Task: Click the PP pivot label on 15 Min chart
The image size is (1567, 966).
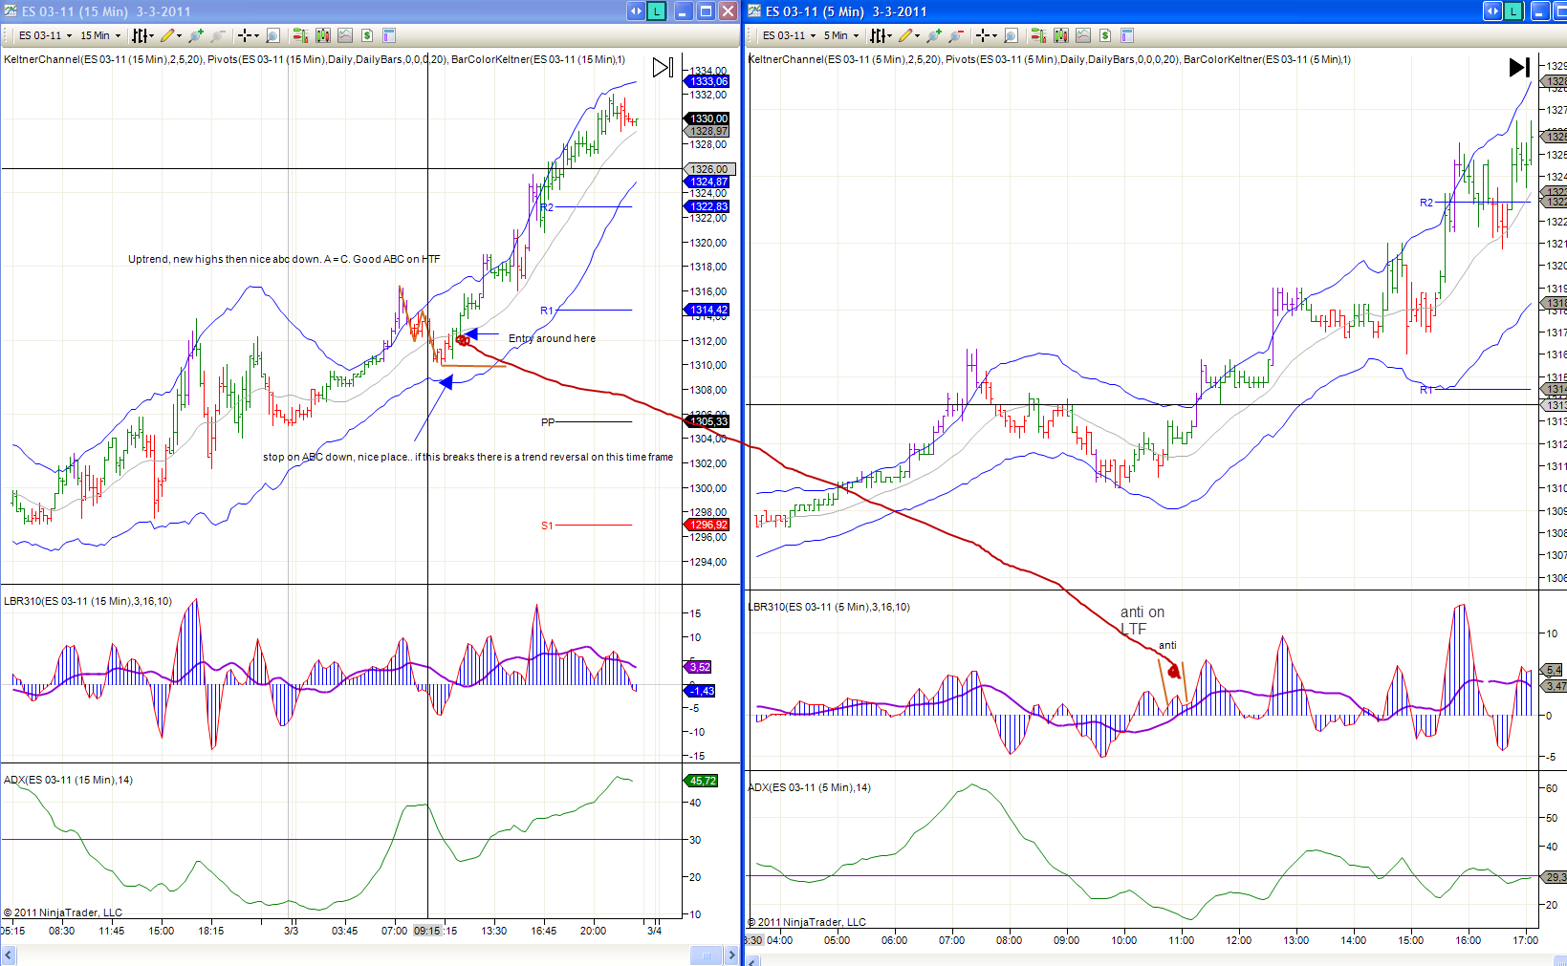Action: point(548,421)
